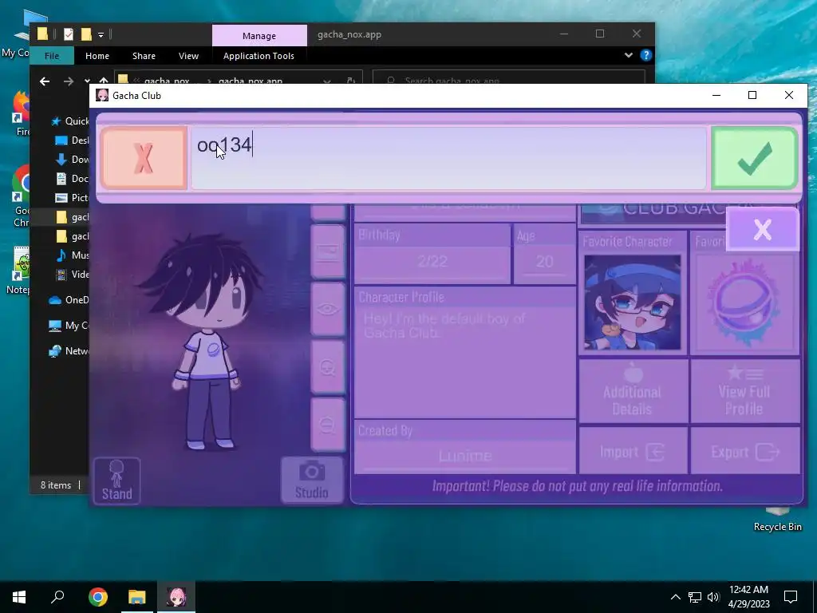Expand the File Explorer ribbon chevron
Image resolution: width=817 pixels, height=613 pixels.
[629, 55]
